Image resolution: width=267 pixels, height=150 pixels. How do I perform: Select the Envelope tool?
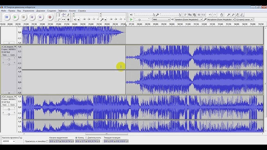[64, 15]
